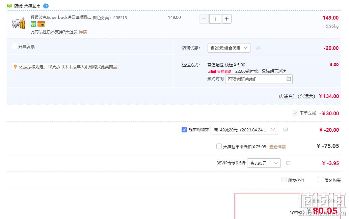
Task: Check the 朋友代付 friend-pay checkbox
Action: tap(284, 180)
